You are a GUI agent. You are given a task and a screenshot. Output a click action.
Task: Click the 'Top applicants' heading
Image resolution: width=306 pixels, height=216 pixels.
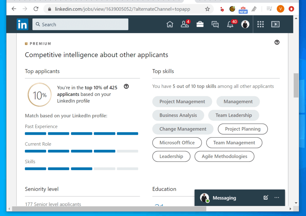[42, 71]
